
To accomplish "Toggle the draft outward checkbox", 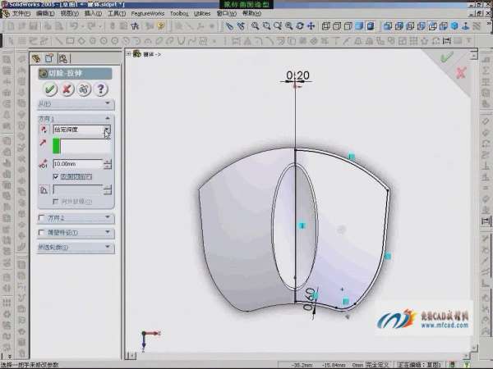I will (56, 202).
